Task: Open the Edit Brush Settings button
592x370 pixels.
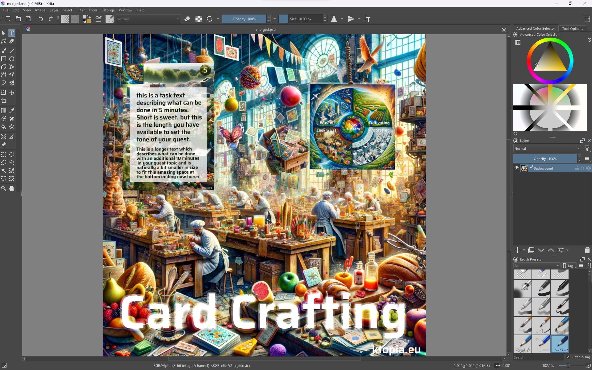Action: tap(98, 19)
